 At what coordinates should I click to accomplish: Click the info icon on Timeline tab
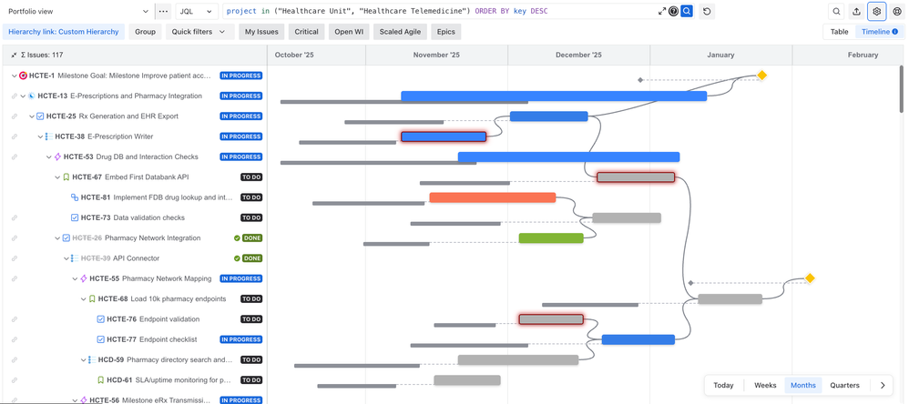pyautogui.click(x=895, y=32)
